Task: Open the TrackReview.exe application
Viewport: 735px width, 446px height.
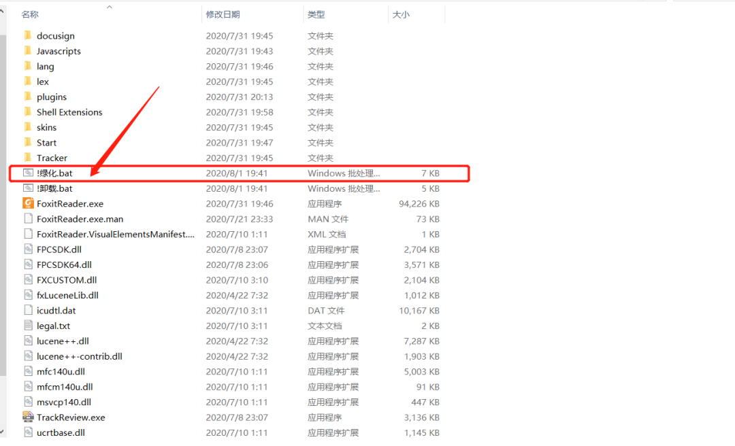Action: pos(70,417)
